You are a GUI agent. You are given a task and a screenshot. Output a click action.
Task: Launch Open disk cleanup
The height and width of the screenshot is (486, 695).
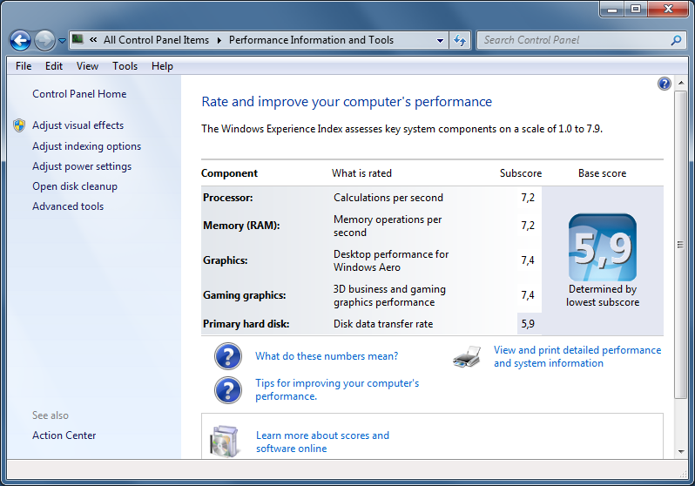(x=75, y=186)
